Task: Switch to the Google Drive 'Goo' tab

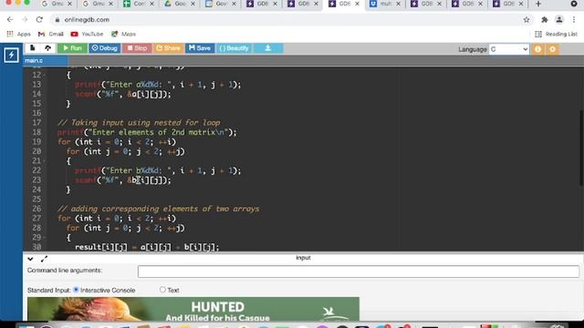Action: pyautogui.click(x=180, y=4)
